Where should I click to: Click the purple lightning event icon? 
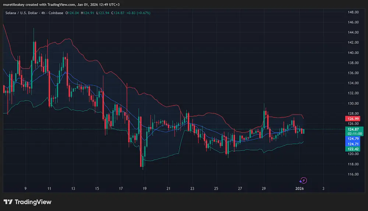click(x=303, y=180)
